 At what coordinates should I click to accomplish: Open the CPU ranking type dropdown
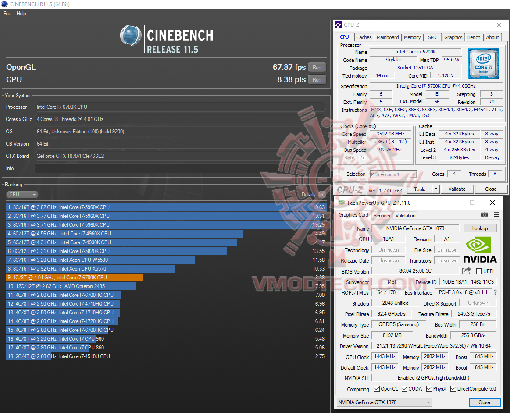click(x=22, y=195)
